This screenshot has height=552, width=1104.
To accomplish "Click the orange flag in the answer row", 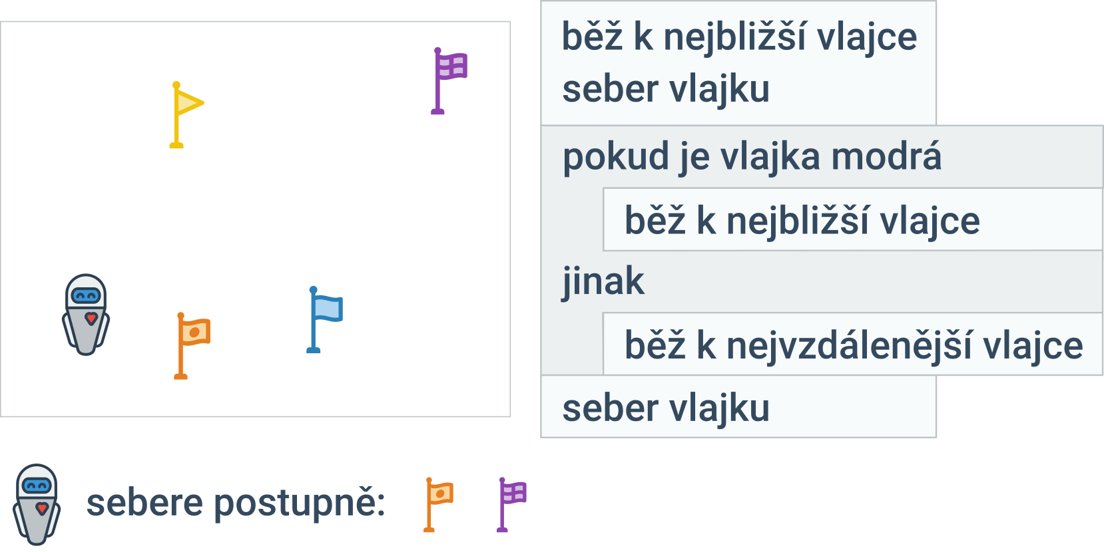I will pyautogui.click(x=438, y=504).
